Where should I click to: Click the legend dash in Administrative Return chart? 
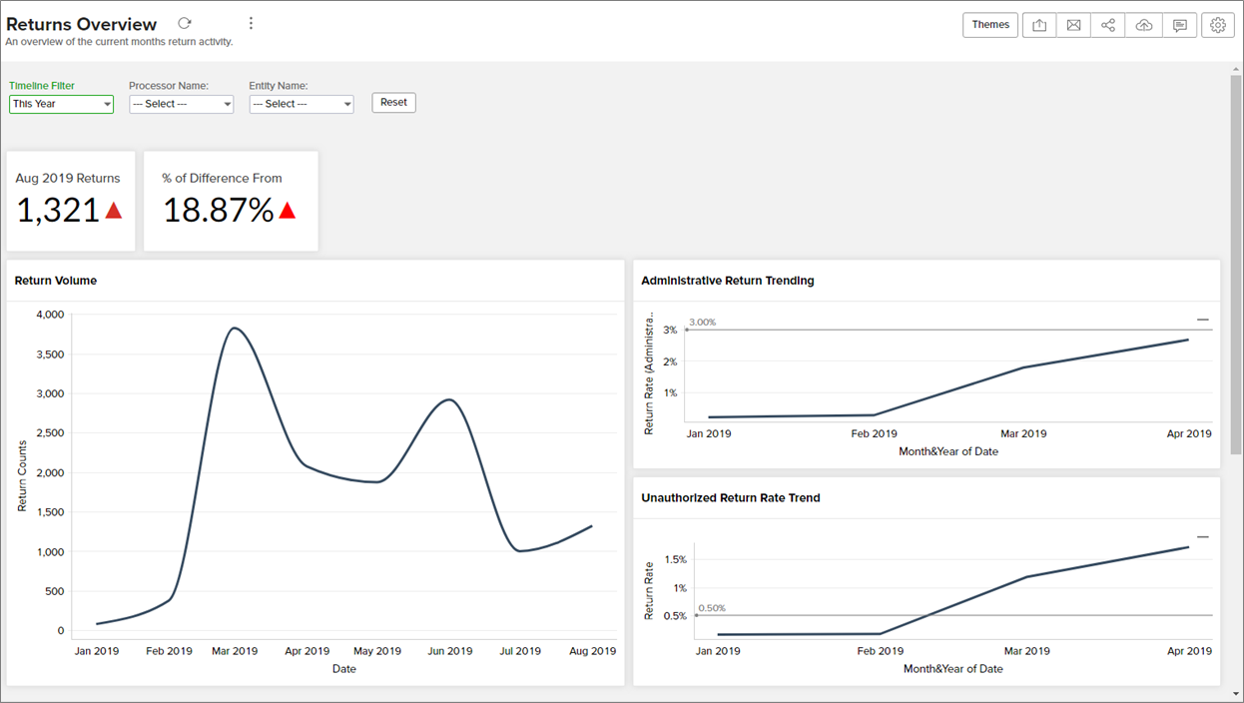(x=1203, y=321)
